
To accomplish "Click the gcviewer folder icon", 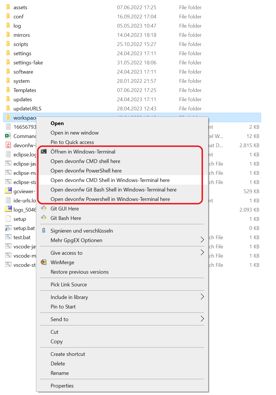I will (8, 191).
